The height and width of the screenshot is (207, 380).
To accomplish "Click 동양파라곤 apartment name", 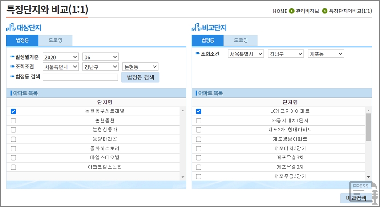I will click(105, 139).
